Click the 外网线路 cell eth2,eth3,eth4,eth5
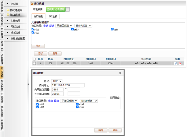The width and height of the screenshot is (187, 137). pyautogui.click(x=146, y=63)
